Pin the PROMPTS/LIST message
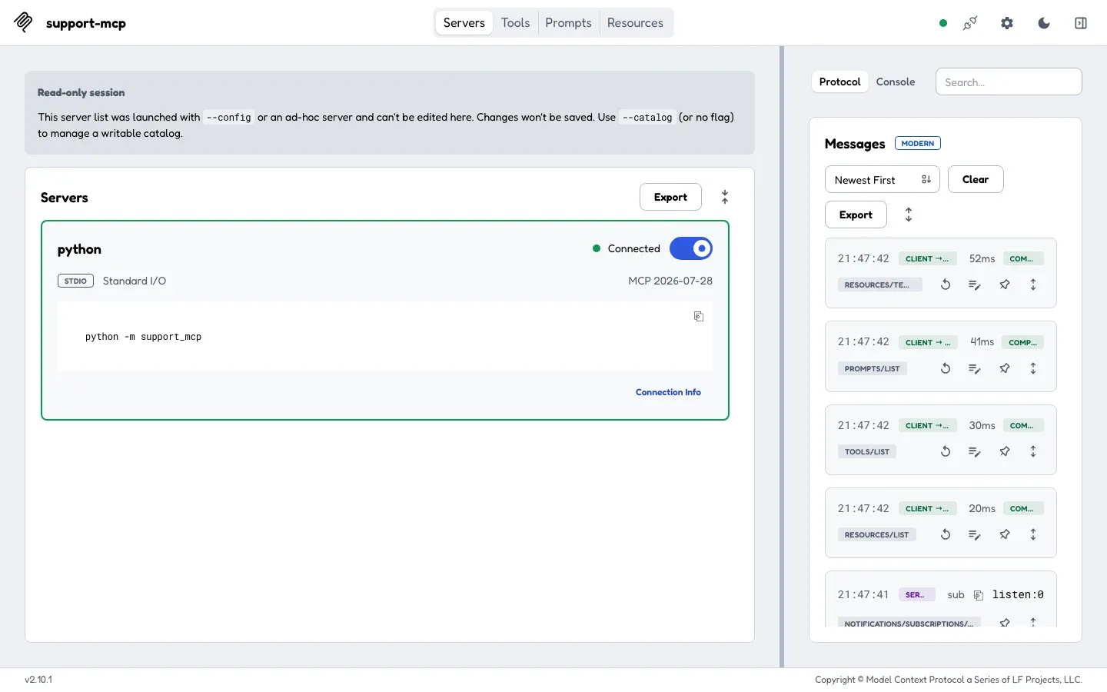1107x692 pixels. (x=1005, y=368)
